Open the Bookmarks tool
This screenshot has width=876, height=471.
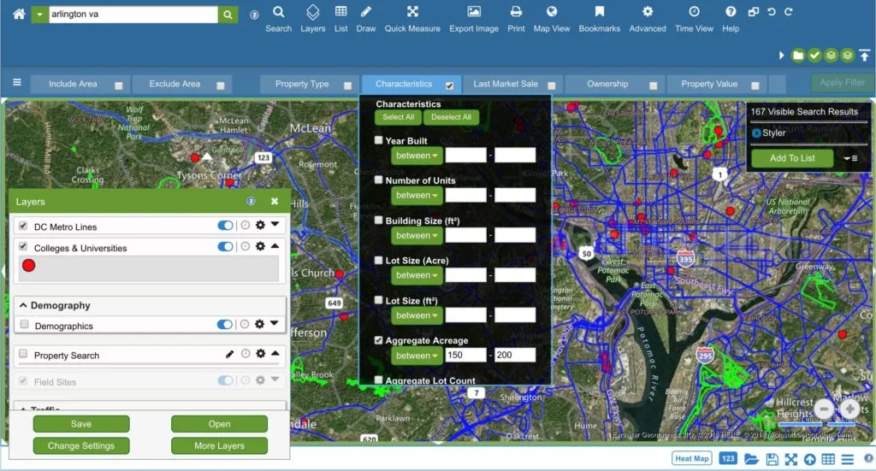[599, 19]
